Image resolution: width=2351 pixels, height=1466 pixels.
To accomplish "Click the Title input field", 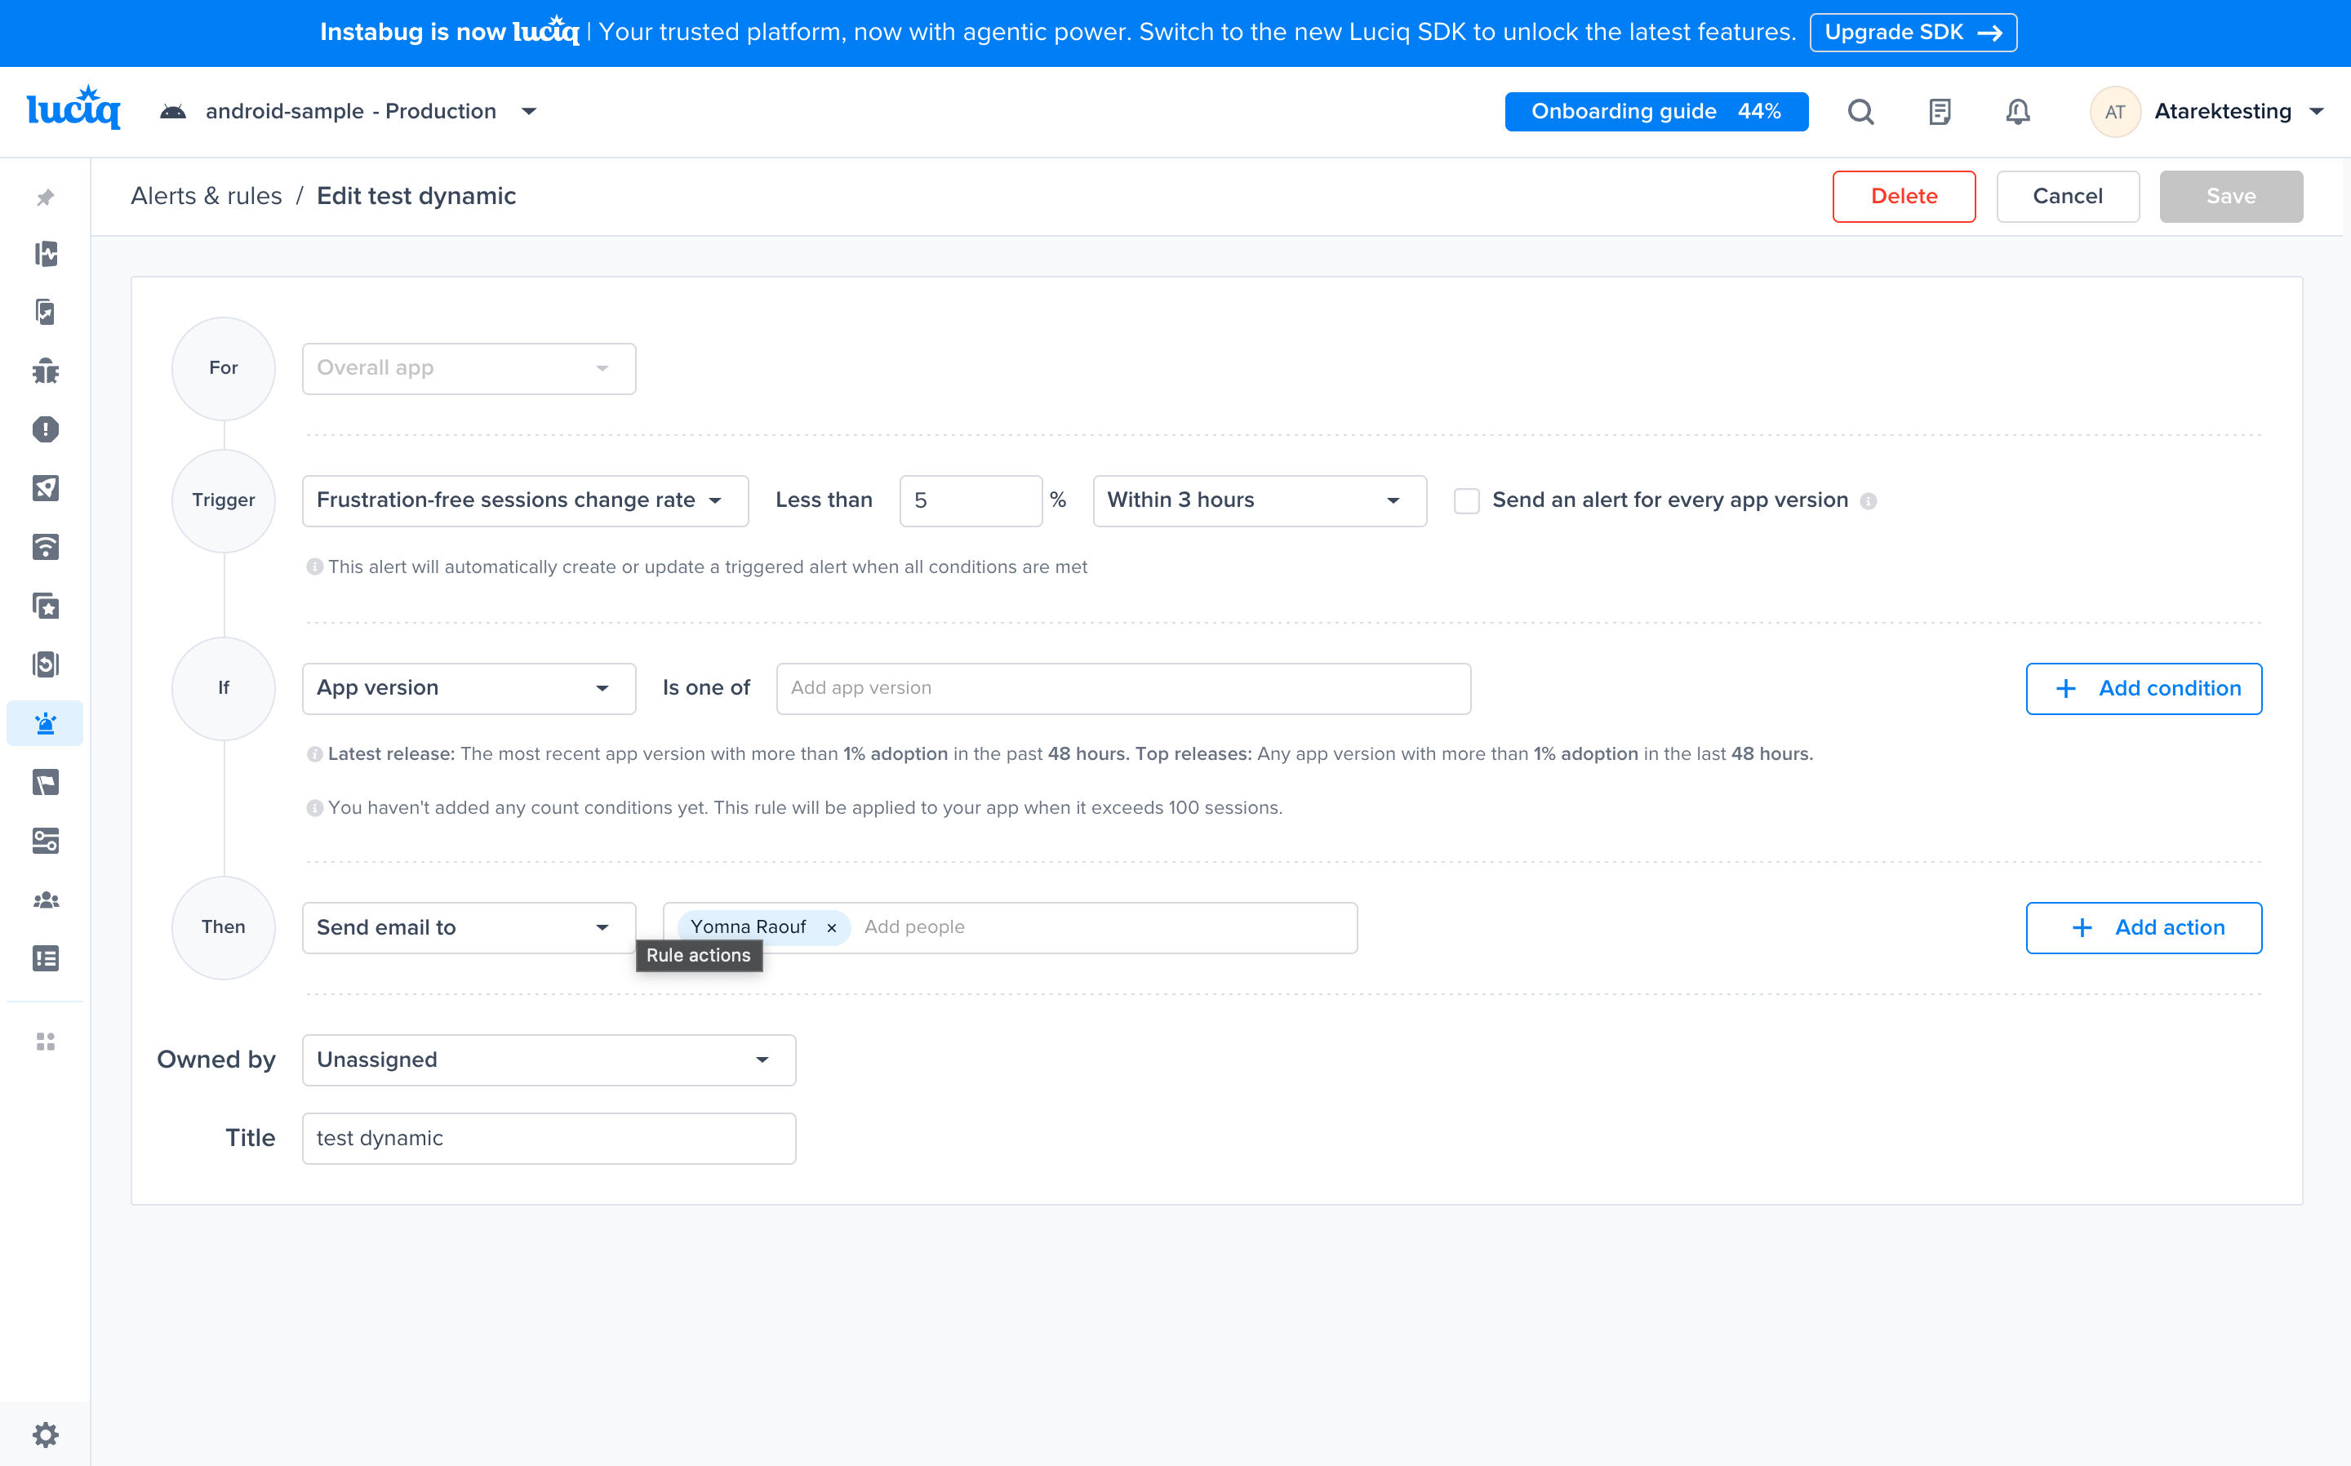I will coord(549,1139).
